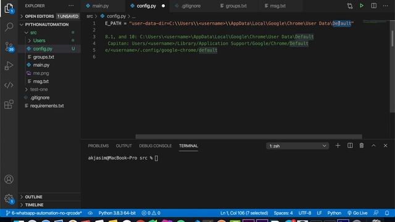Open Source Control view with 20 changes
This screenshot has width=395, height=222.
point(9,47)
